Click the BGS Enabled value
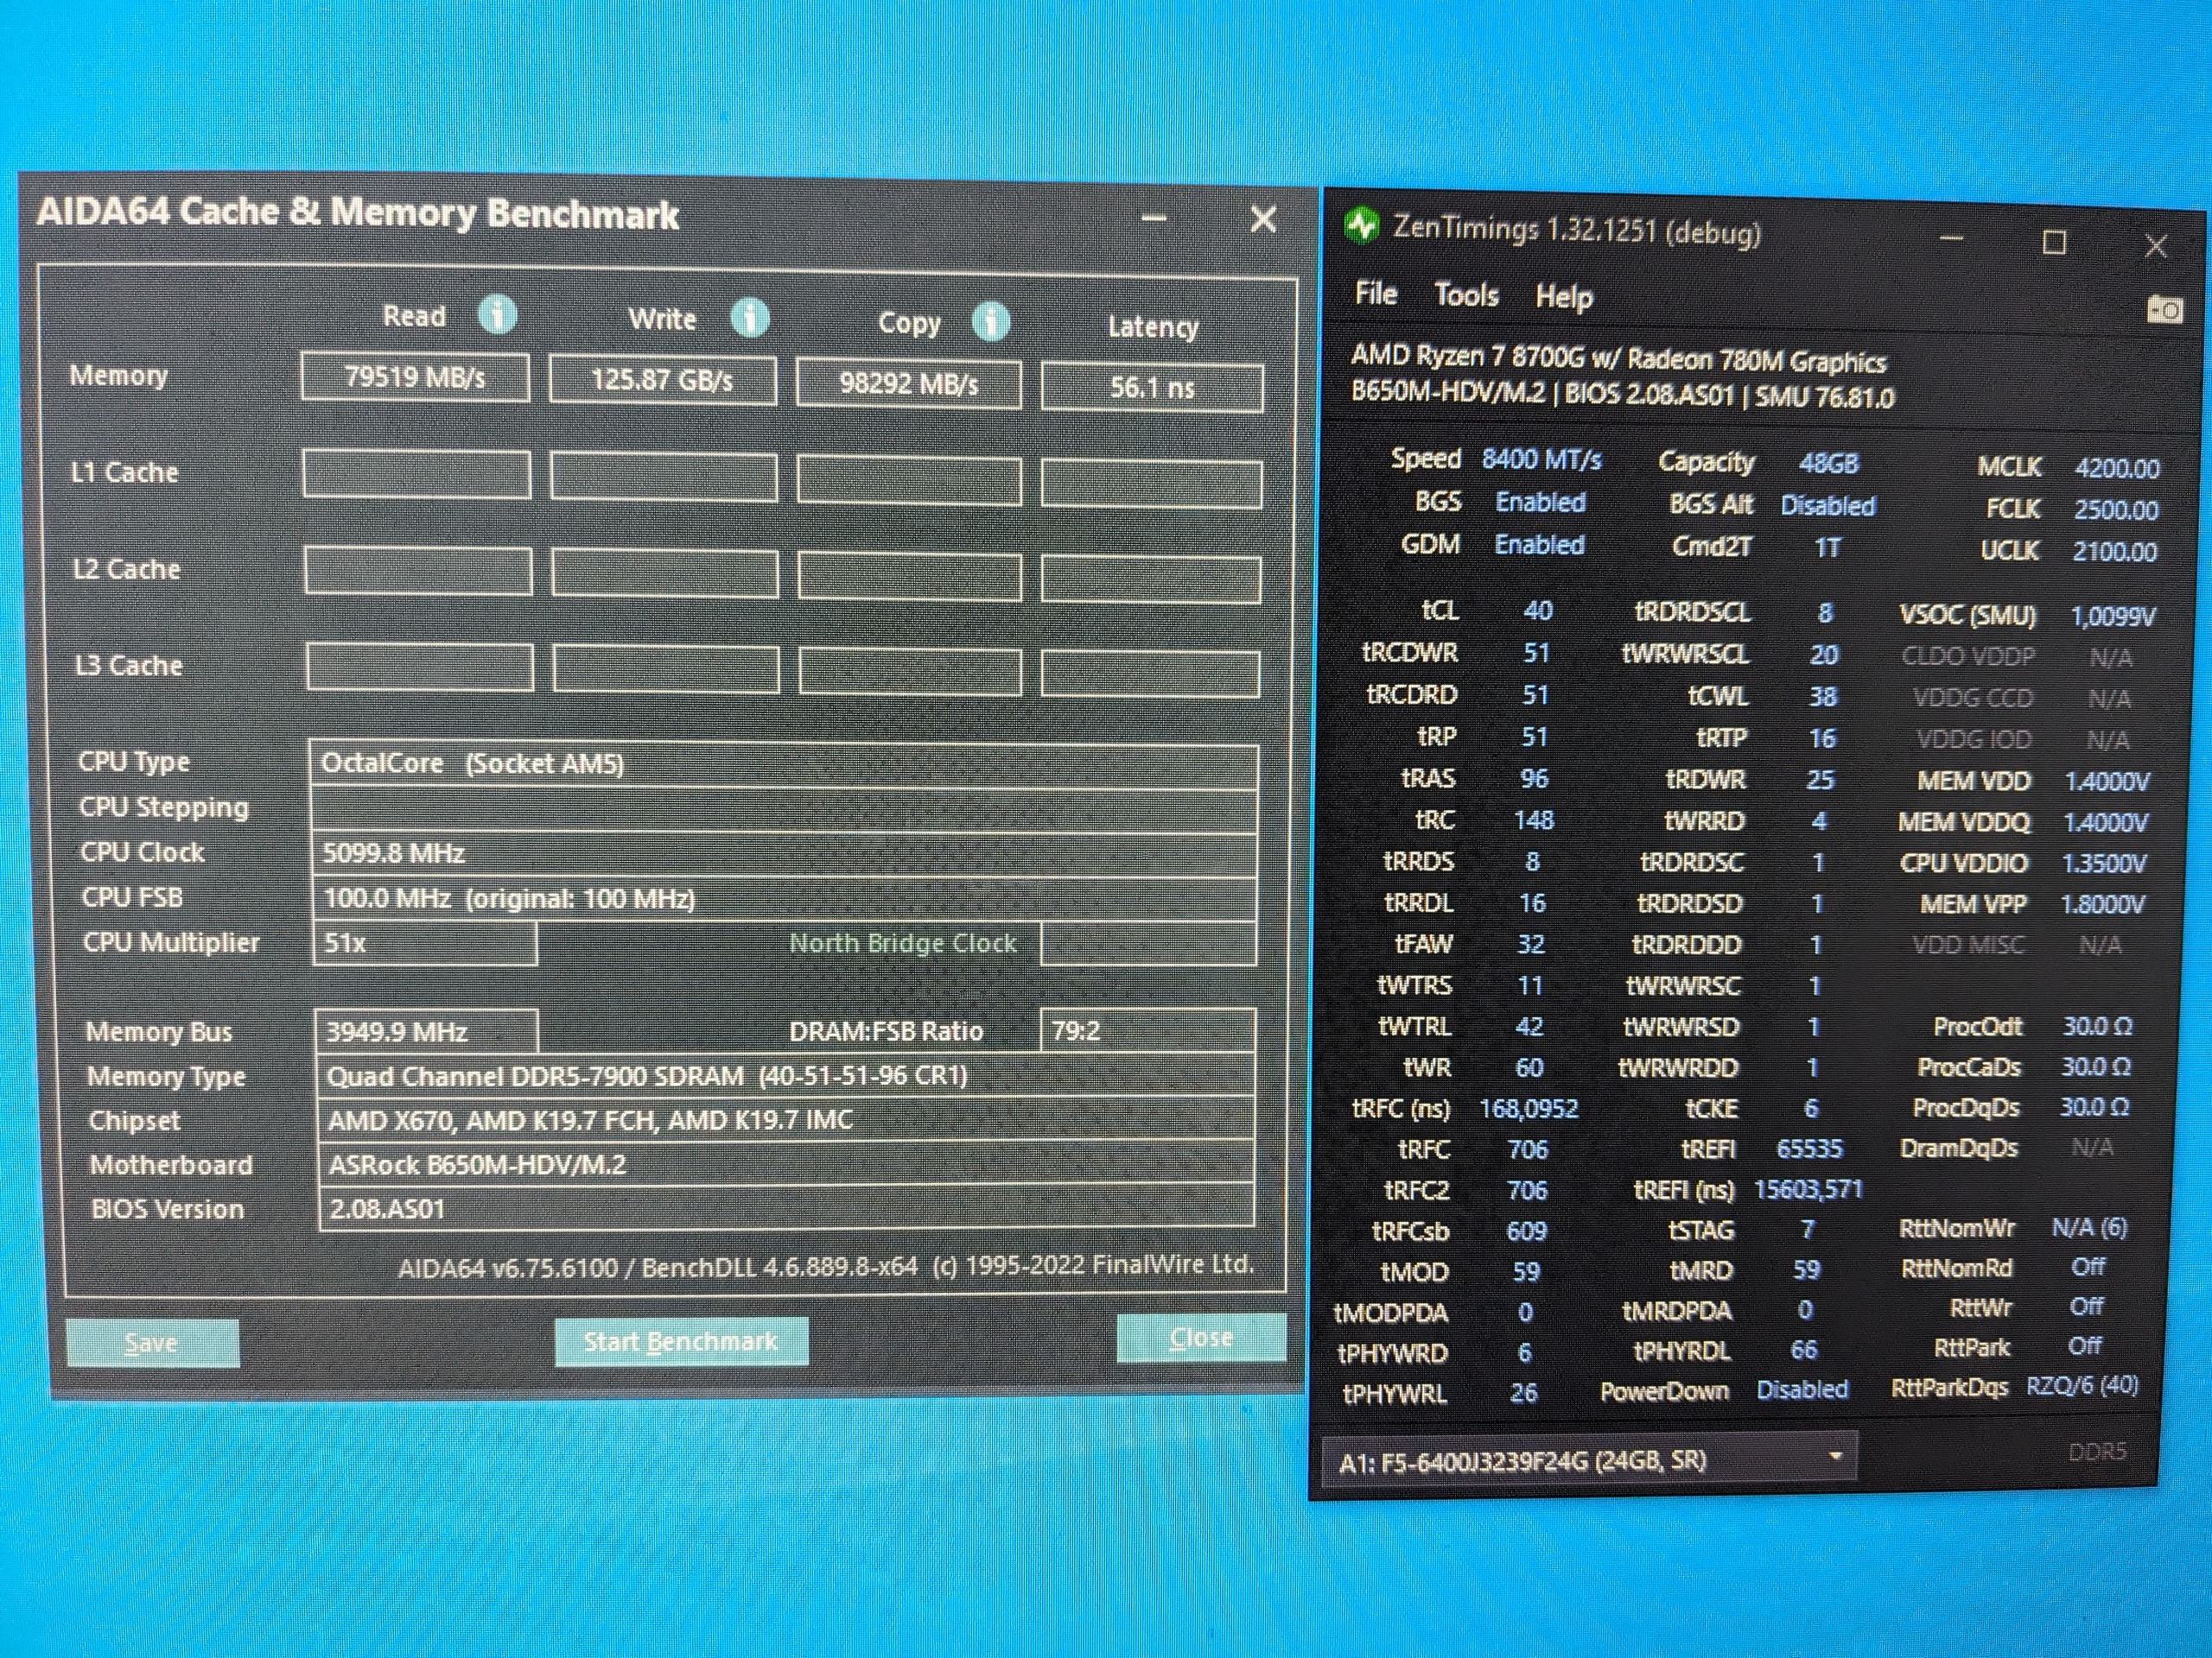This screenshot has width=2212, height=1658. coord(1540,502)
